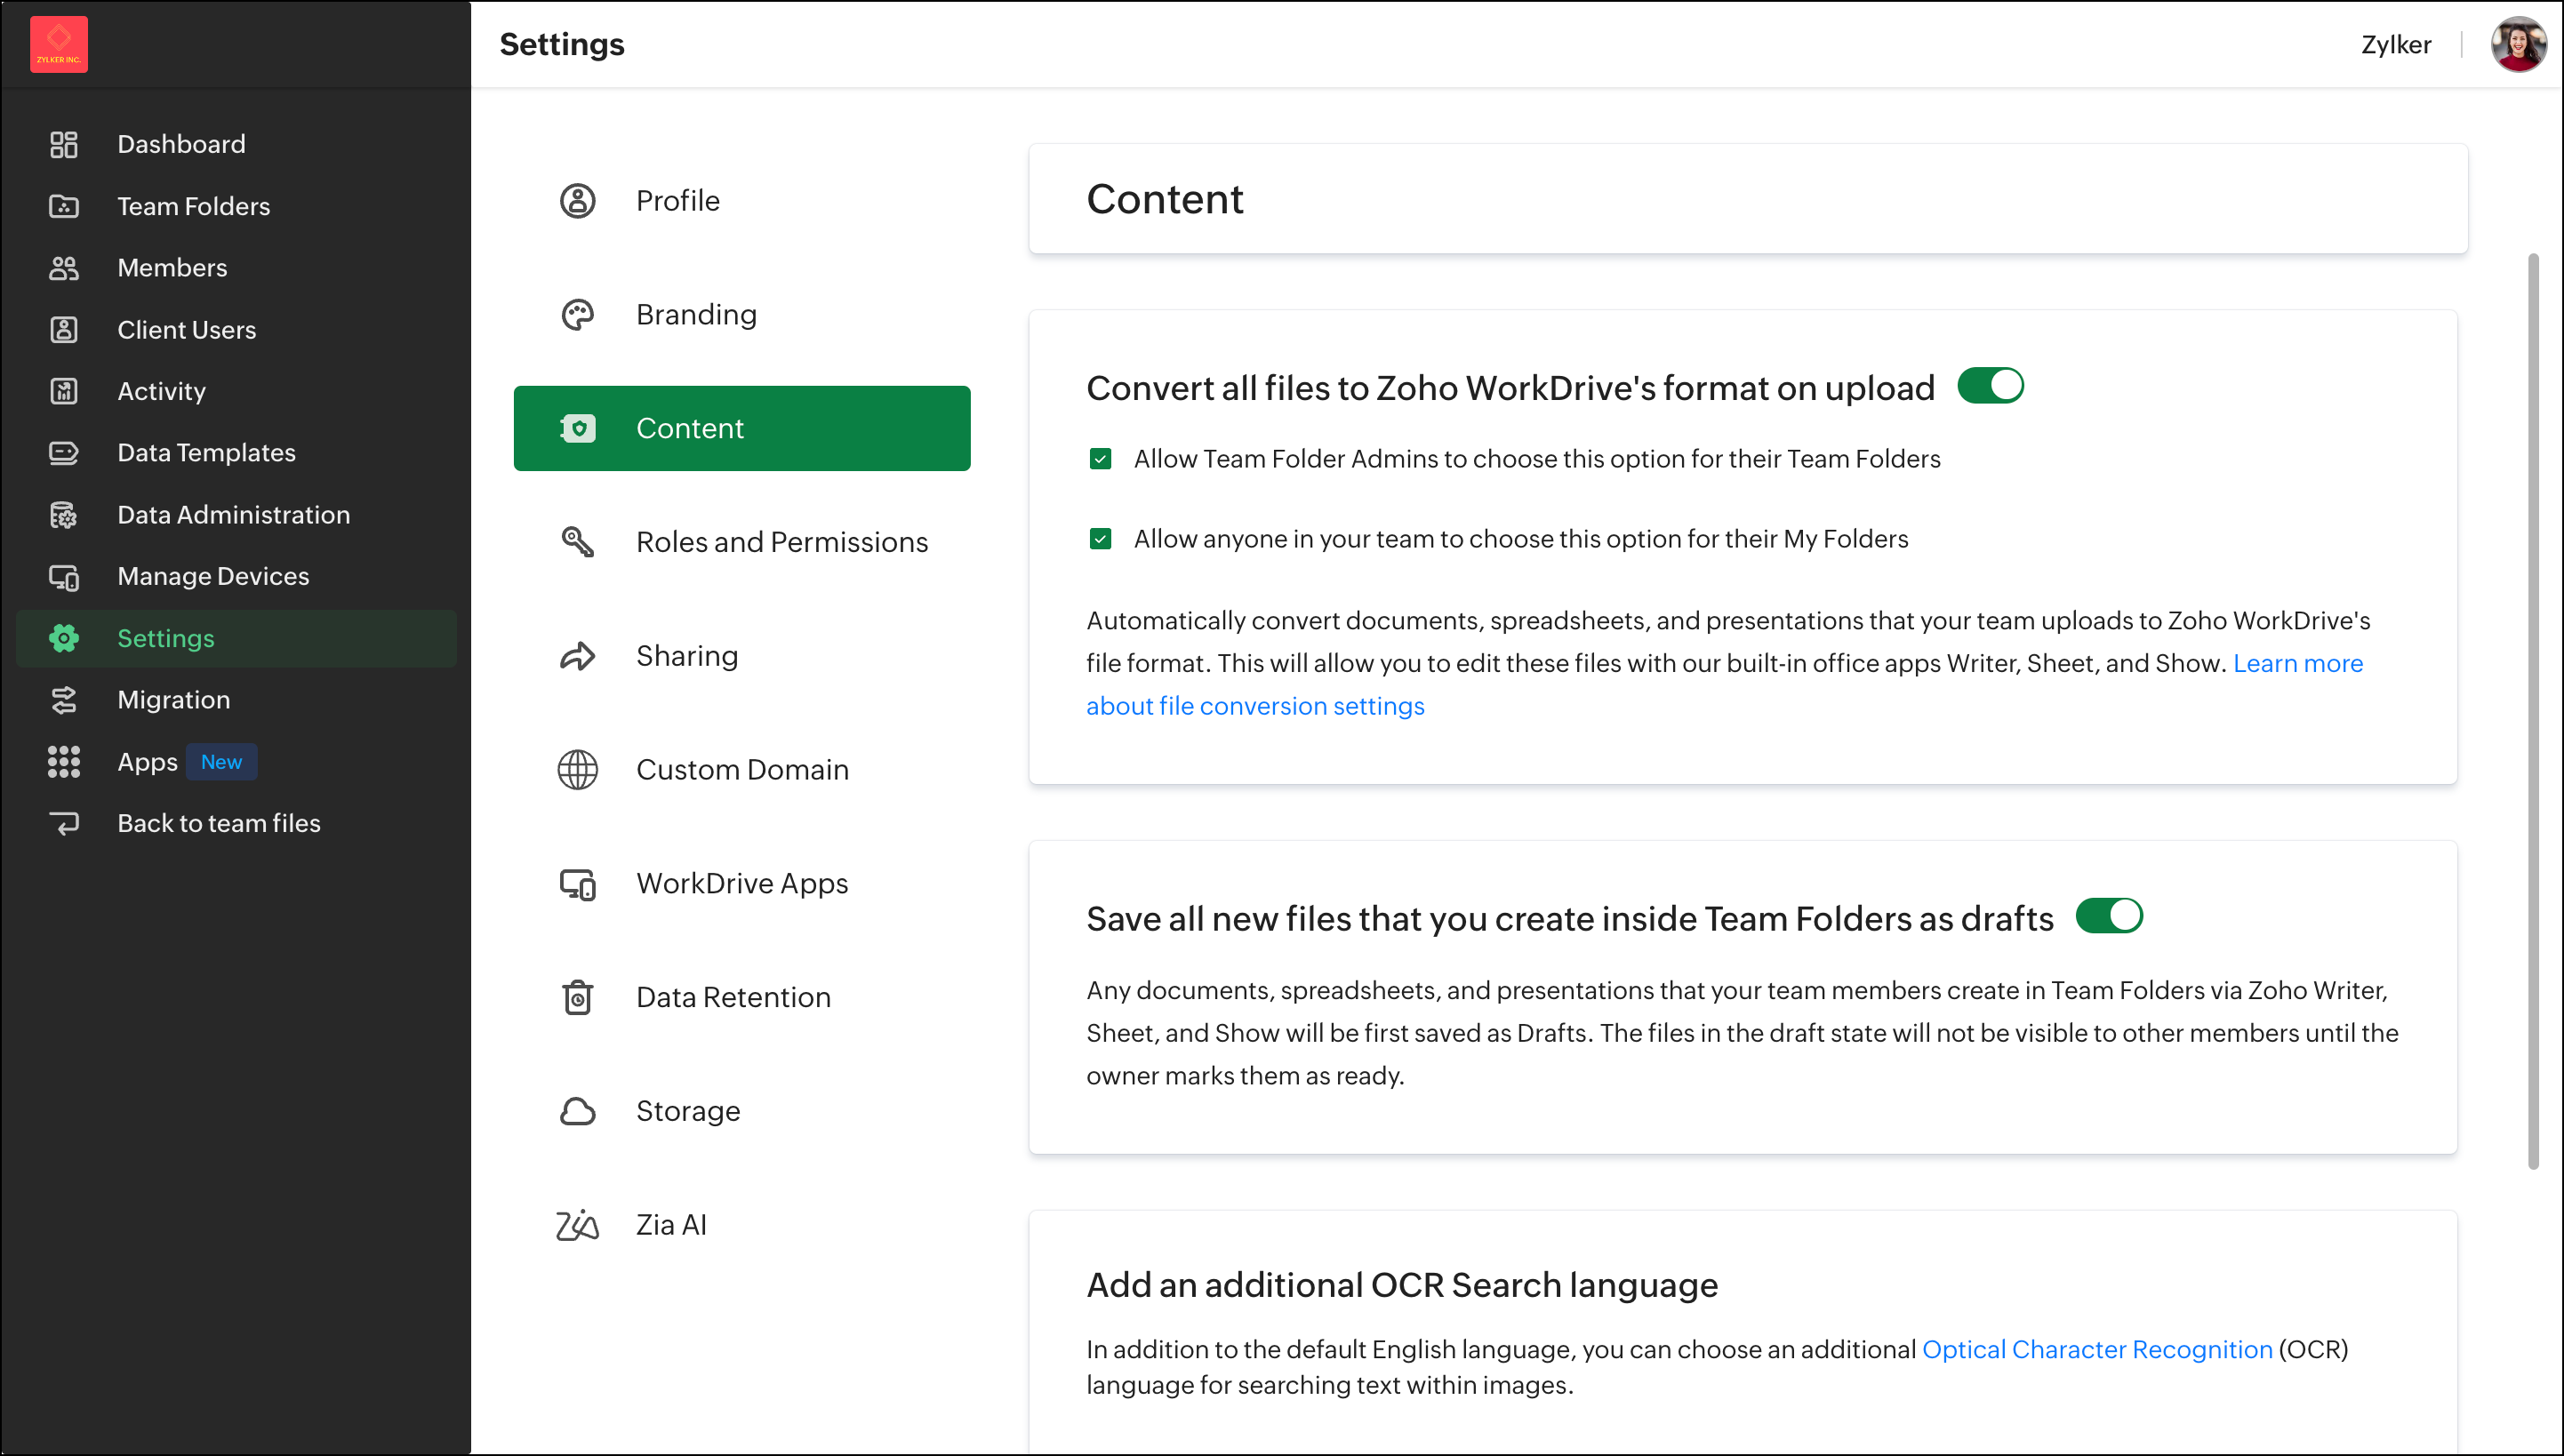Image resolution: width=2564 pixels, height=1456 pixels.
Task: Click the Zia AI icon
Action: point(578,1225)
